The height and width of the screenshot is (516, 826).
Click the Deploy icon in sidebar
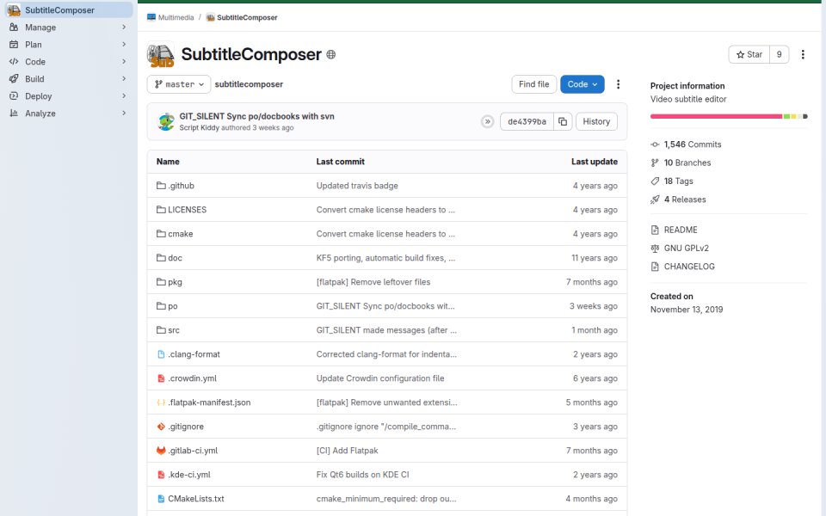14,96
